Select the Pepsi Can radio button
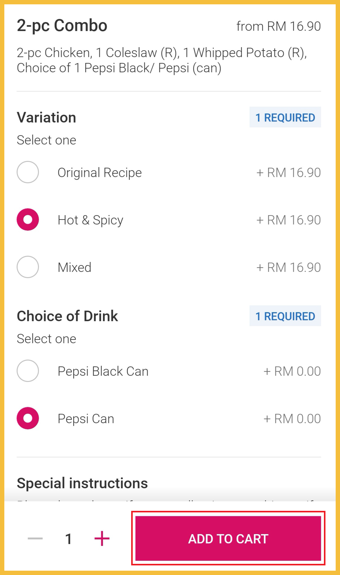The width and height of the screenshot is (340, 575). (28, 418)
